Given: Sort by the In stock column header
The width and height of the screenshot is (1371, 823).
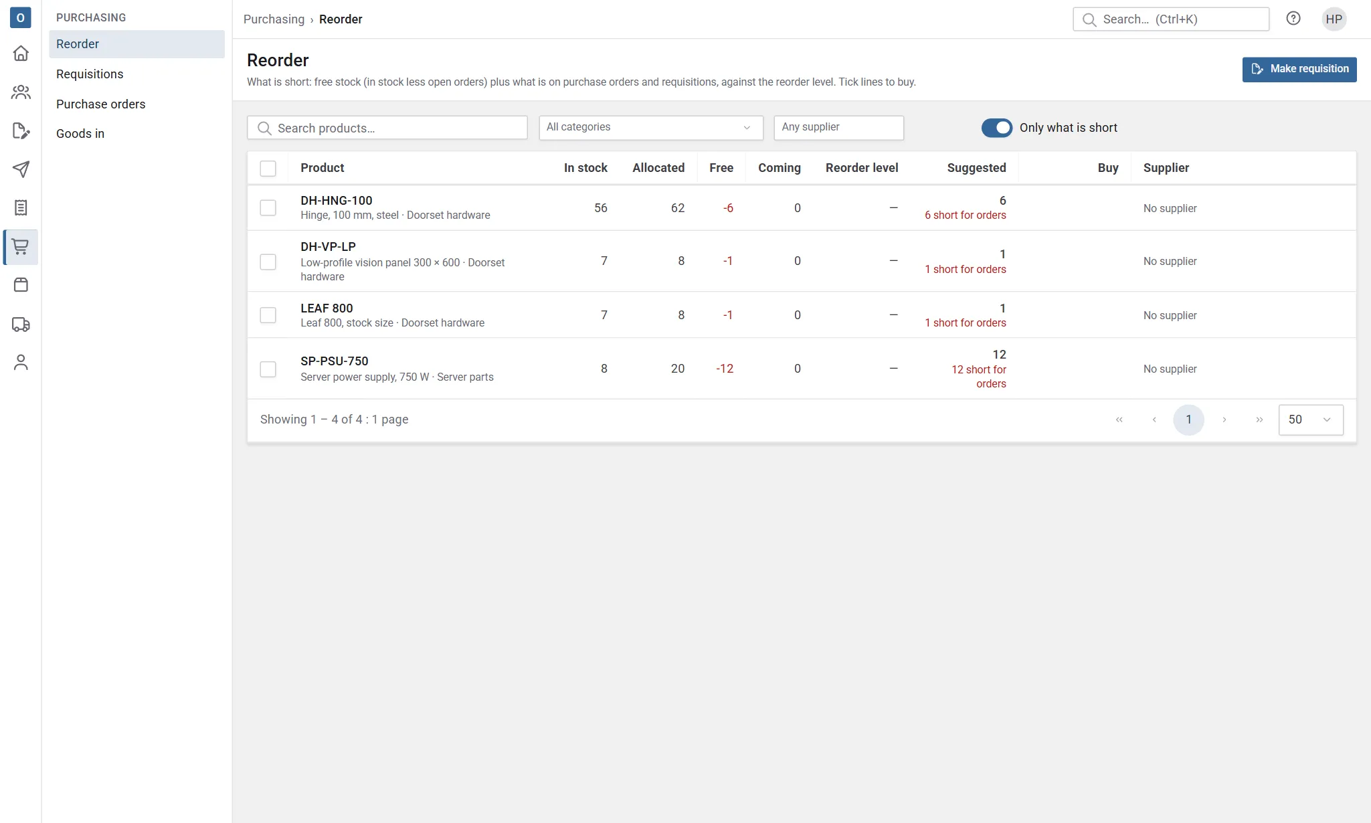Looking at the screenshot, I should (x=585, y=168).
